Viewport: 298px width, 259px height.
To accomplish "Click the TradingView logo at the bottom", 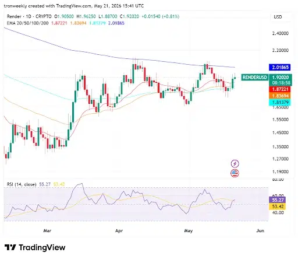I will click(35, 247).
